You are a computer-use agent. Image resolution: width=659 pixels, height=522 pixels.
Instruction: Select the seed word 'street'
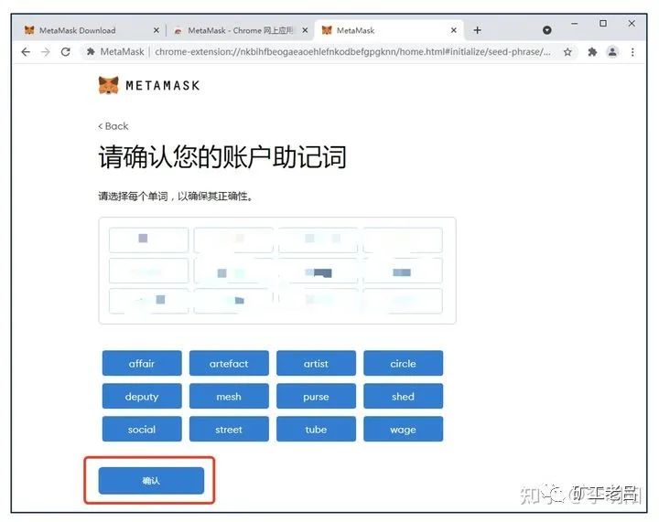(x=229, y=430)
